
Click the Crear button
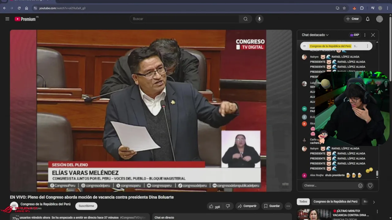pyautogui.click(x=352, y=19)
